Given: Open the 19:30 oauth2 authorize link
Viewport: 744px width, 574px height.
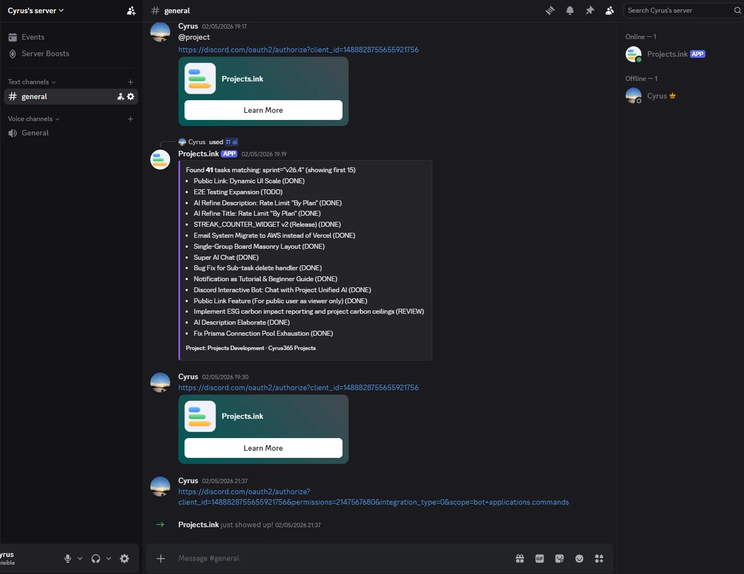Looking at the screenshot, I should [298, 387].
